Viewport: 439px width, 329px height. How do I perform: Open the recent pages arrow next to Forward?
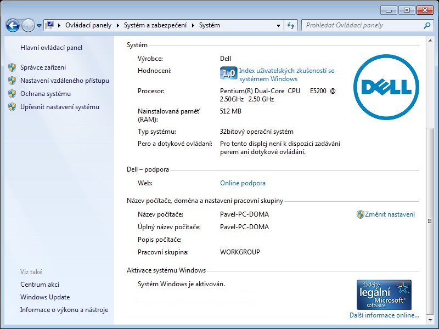40,26
